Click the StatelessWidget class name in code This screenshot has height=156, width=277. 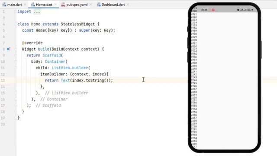tap(78, 24)
